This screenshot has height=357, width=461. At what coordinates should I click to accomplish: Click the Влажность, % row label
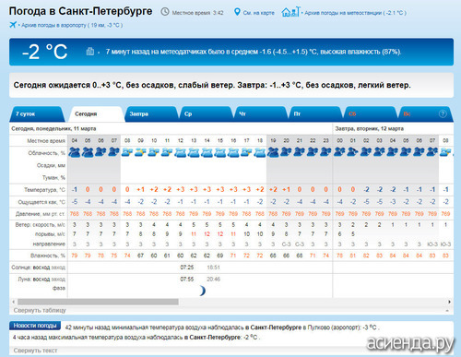tap(48, 256)
